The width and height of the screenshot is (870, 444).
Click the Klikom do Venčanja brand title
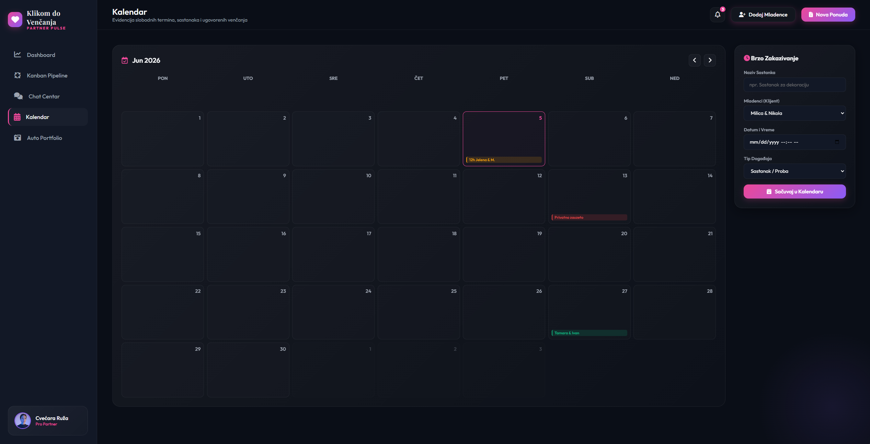coord(44,17)
